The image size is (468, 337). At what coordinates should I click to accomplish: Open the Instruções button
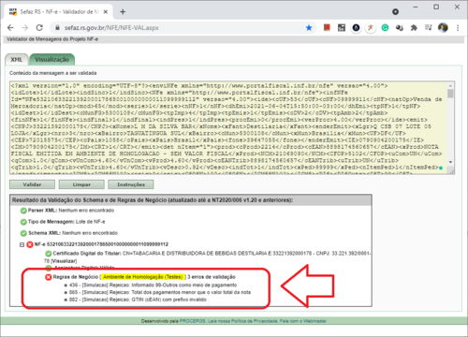131,184
